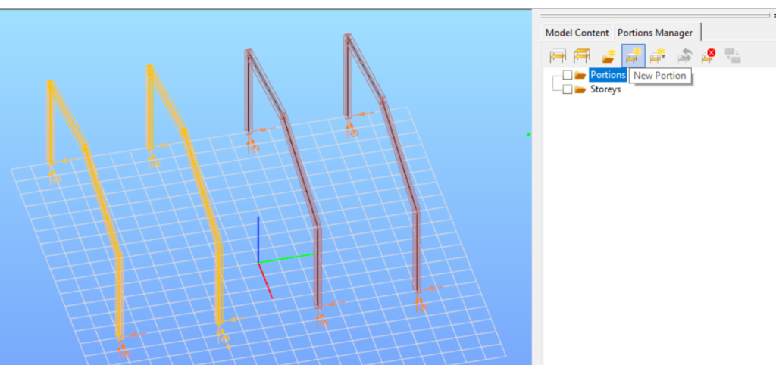Click the delete portion icon with red X
Viewport: 776px width, 365px height.
[709, 55]
